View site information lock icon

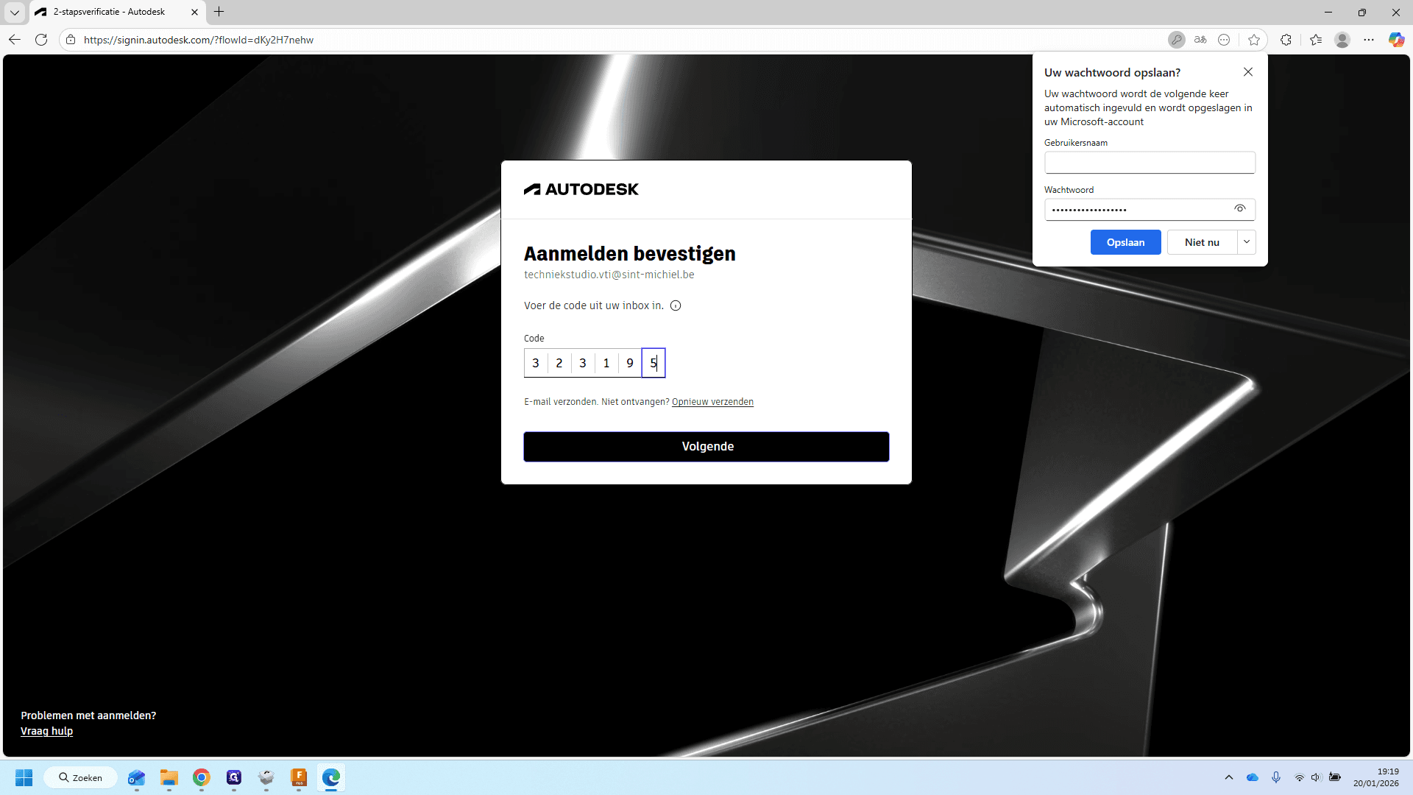(71, 40)
